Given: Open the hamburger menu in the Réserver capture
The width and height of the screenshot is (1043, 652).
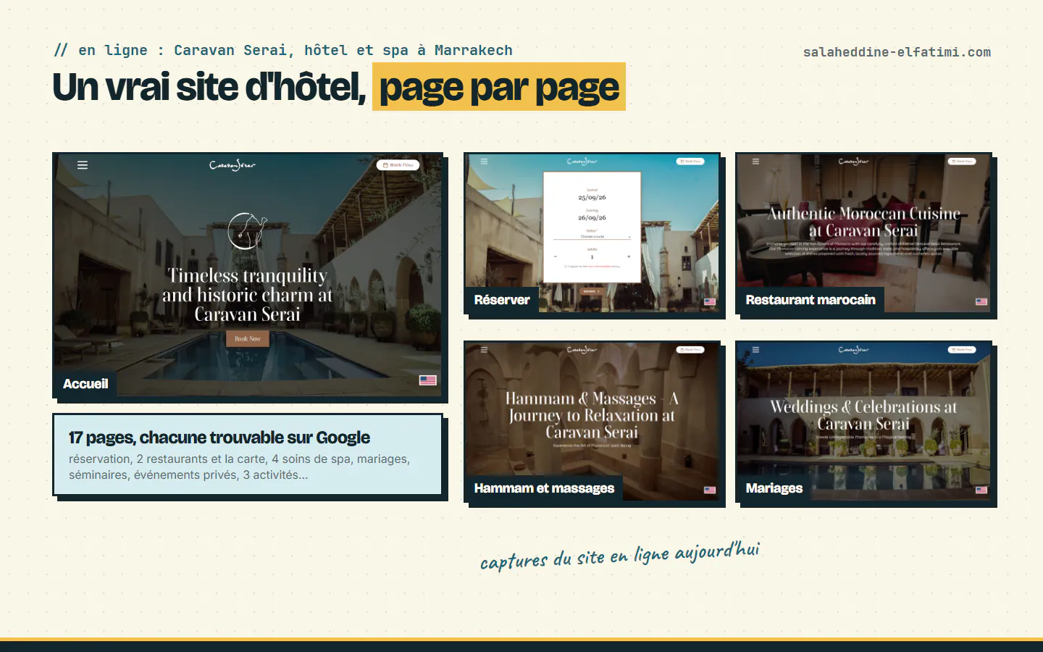Looking at the screenshot, I should pos(484,162).
